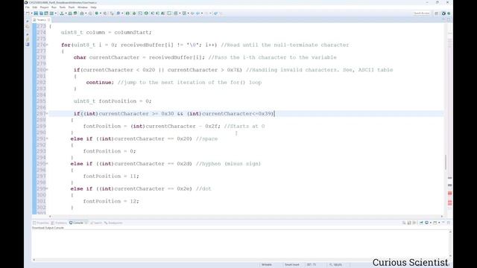
Task: Open the Project menu
Action: click(45, 7)
